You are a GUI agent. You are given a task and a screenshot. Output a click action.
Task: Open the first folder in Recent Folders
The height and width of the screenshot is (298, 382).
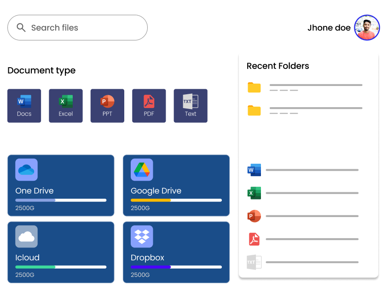click(x=305, y=87)
